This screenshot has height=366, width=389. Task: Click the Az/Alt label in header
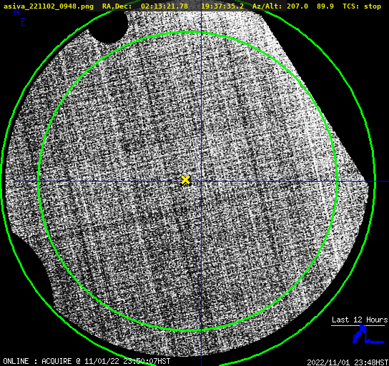point(267,6)
